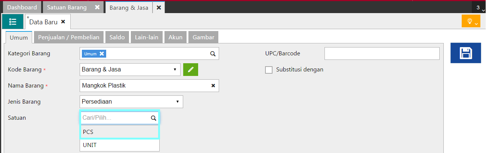Switch to the Penjualan / Pembelian tab
Viewport: 486px width, 153px height.
pos(68,37)
